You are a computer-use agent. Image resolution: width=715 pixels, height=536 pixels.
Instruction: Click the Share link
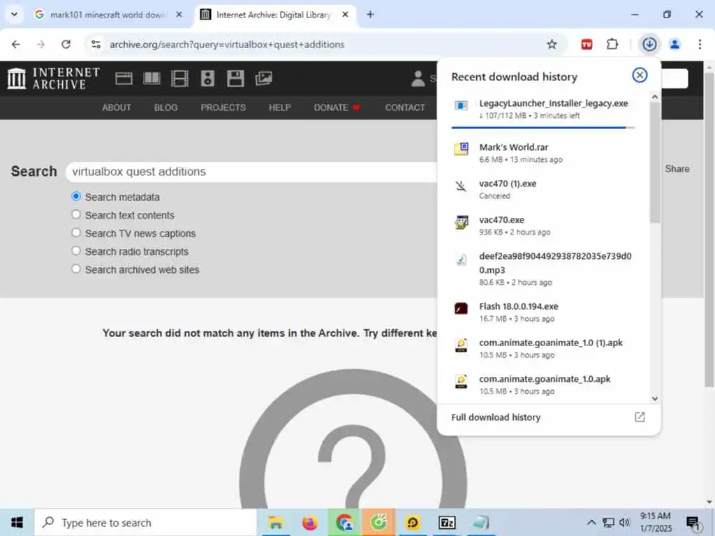click(x=677, y=169)
